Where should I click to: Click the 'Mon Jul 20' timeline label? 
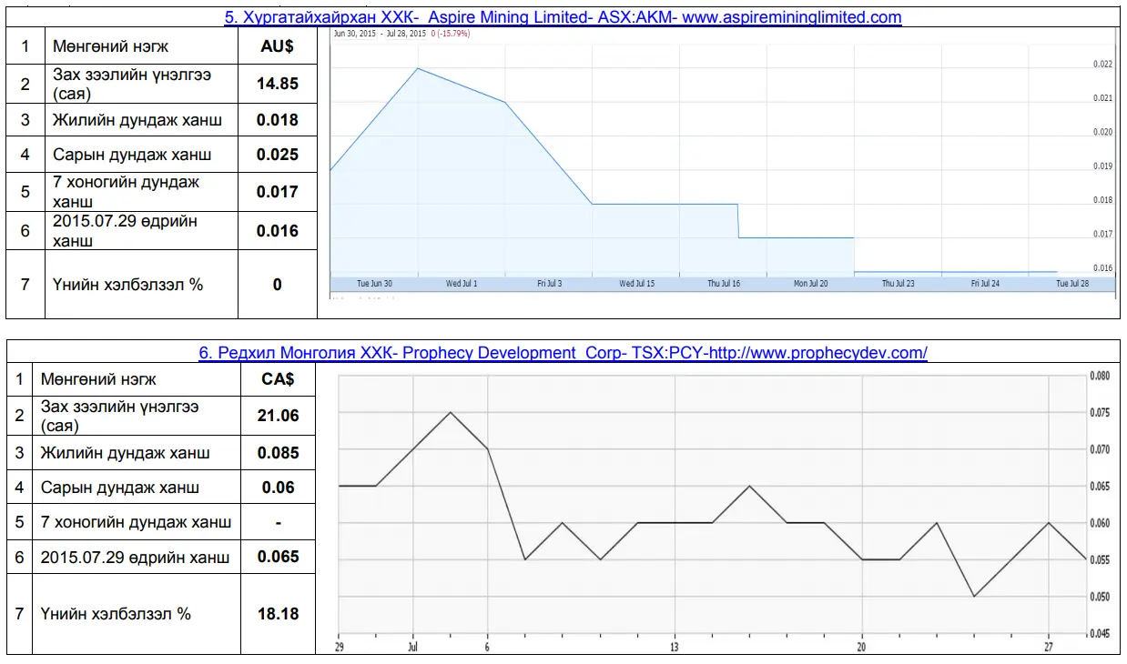(x=810, y=284)
